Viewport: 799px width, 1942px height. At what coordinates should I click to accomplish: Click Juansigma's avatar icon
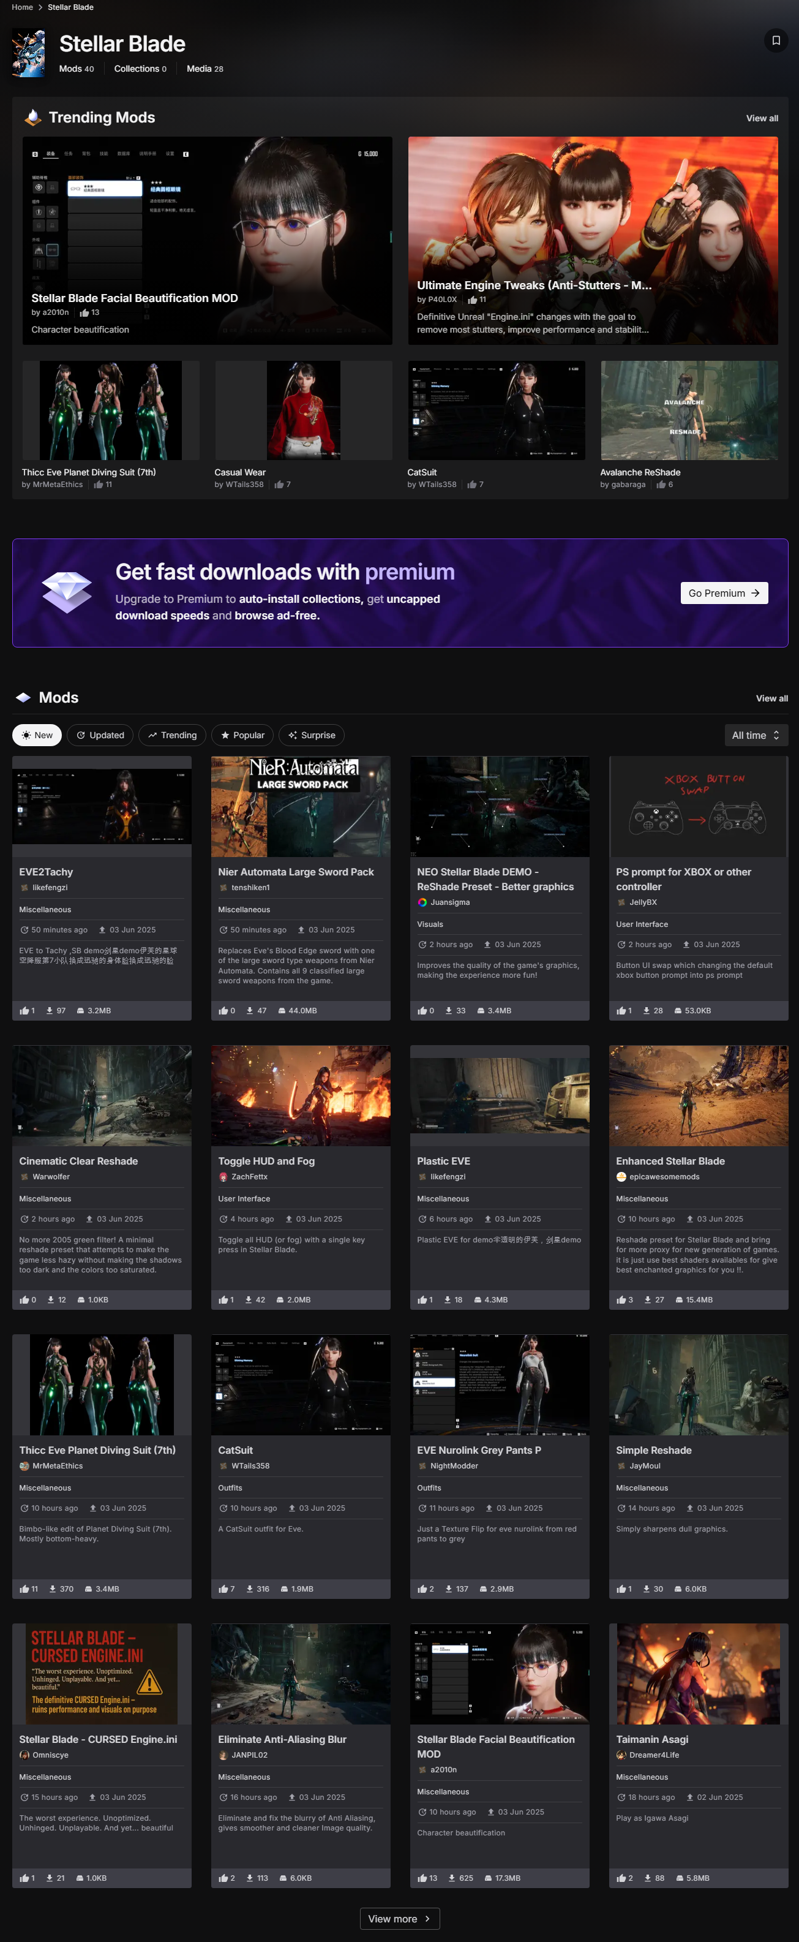422,902
